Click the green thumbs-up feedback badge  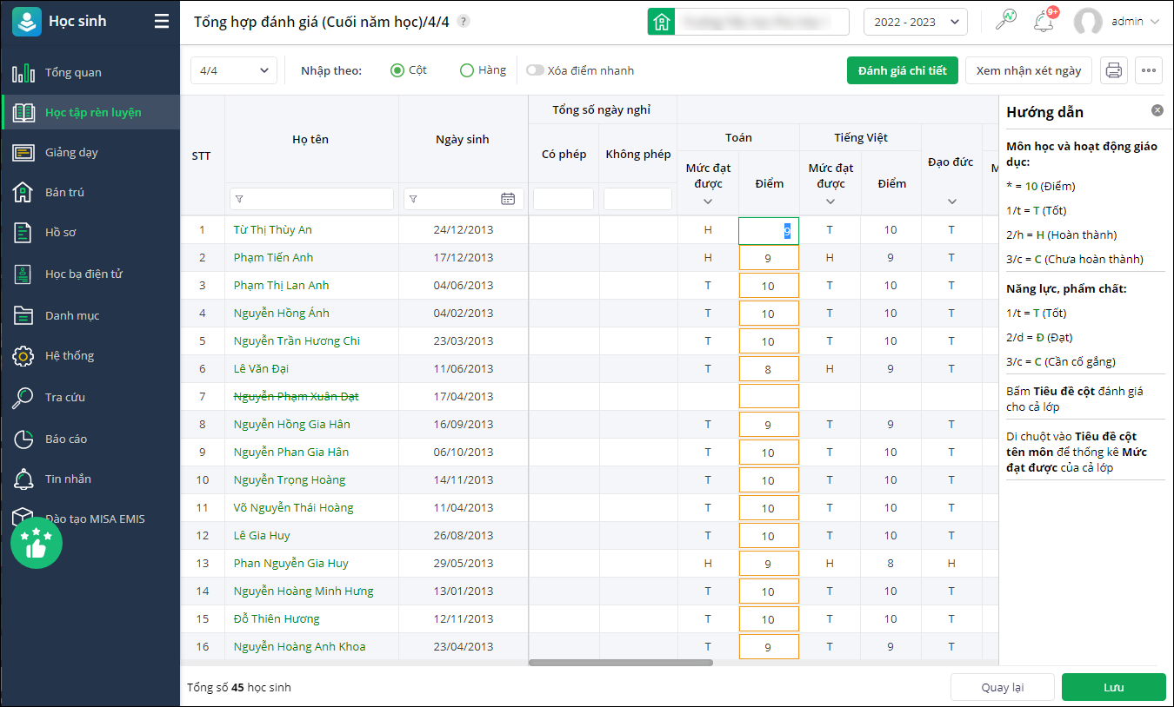(37, 543)
